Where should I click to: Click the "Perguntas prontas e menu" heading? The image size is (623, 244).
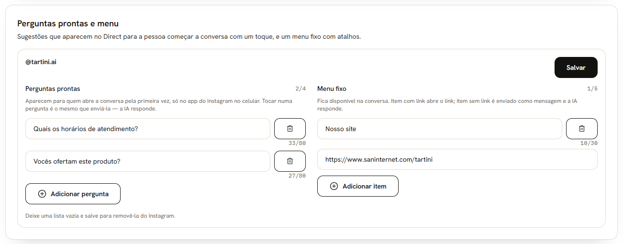[68, 23]
